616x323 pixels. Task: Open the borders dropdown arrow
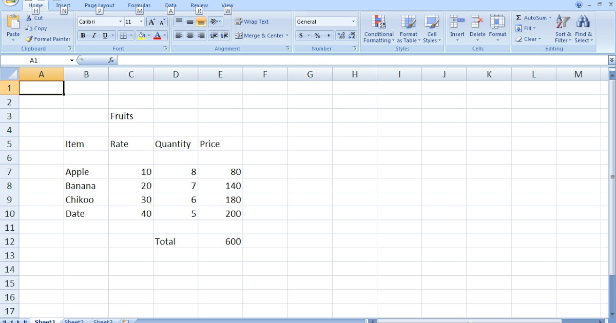(x=130, y=36)
